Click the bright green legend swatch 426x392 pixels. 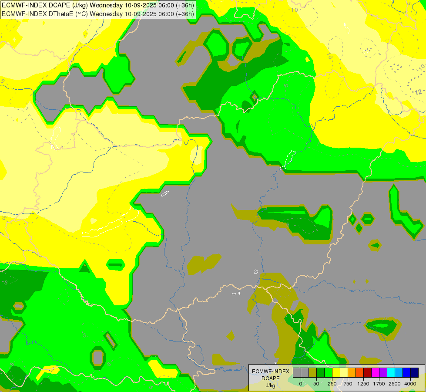[x=329, y=372]
